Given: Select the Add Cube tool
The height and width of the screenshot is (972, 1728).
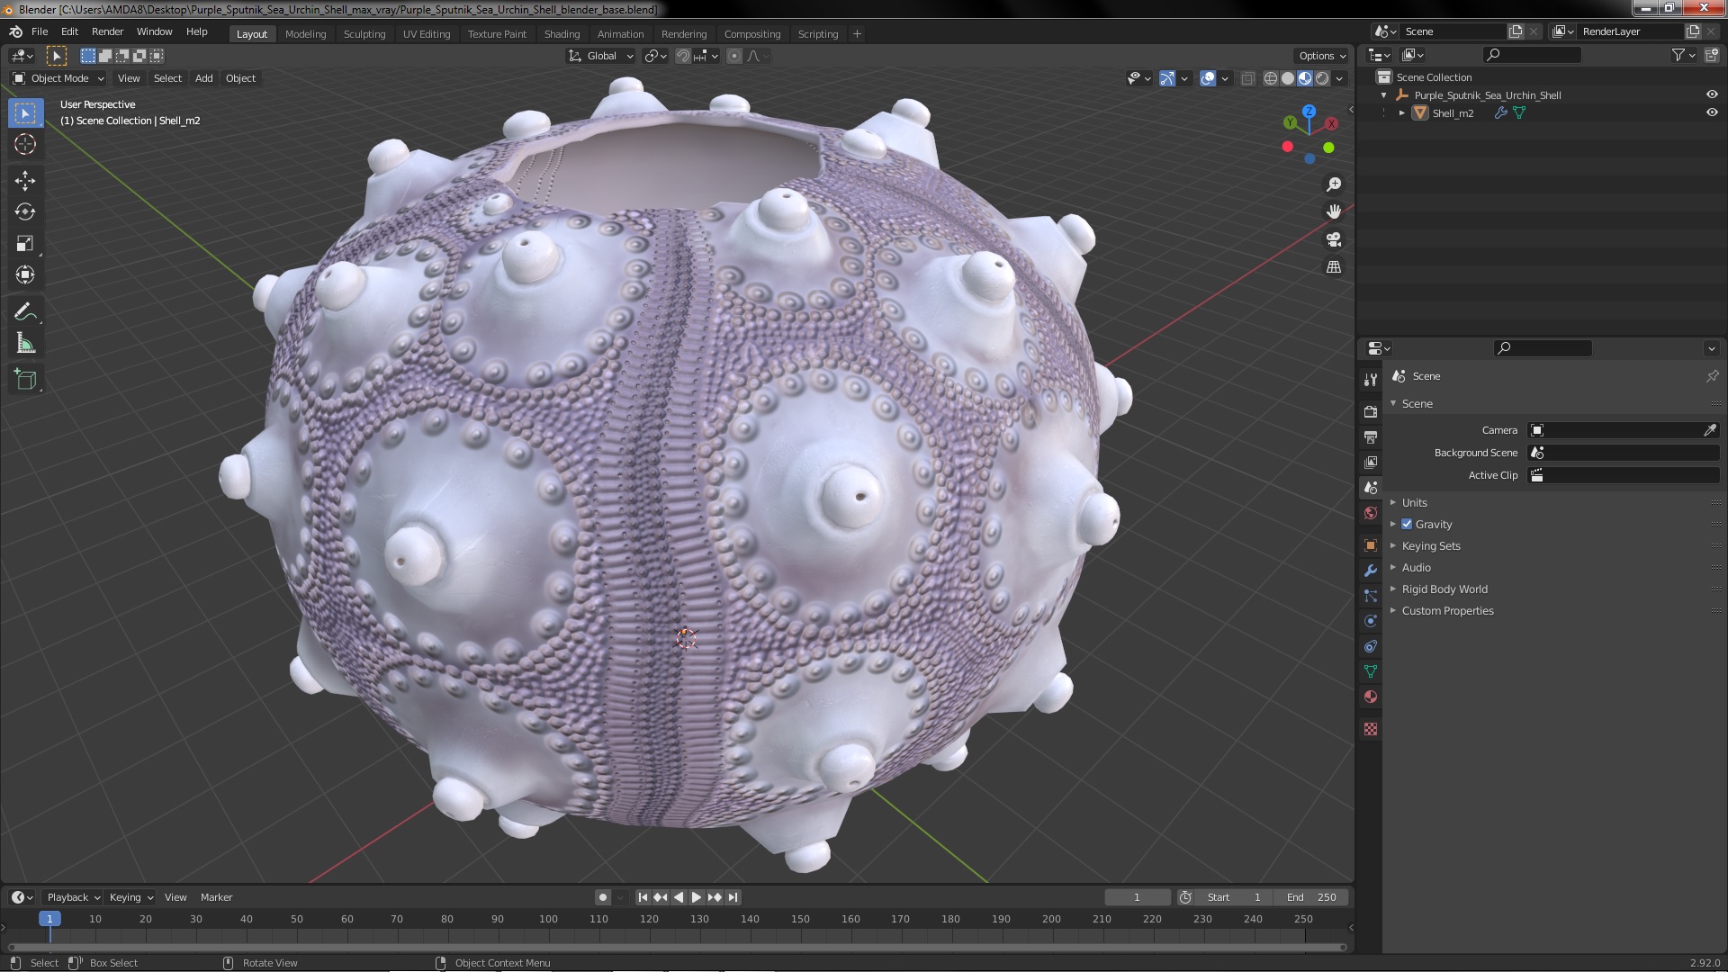Looking at the screenshot, I should (25, 380).
